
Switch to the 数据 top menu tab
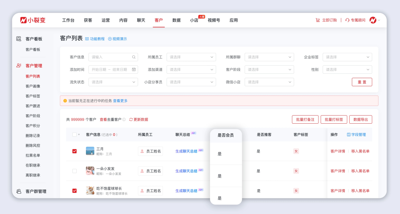[176, 20]
